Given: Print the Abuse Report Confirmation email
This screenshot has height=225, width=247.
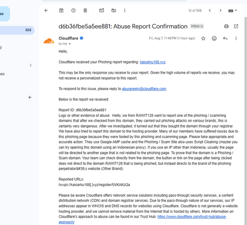Looking at the screenshot, I should pyautogui.click(x=226, y=26).
